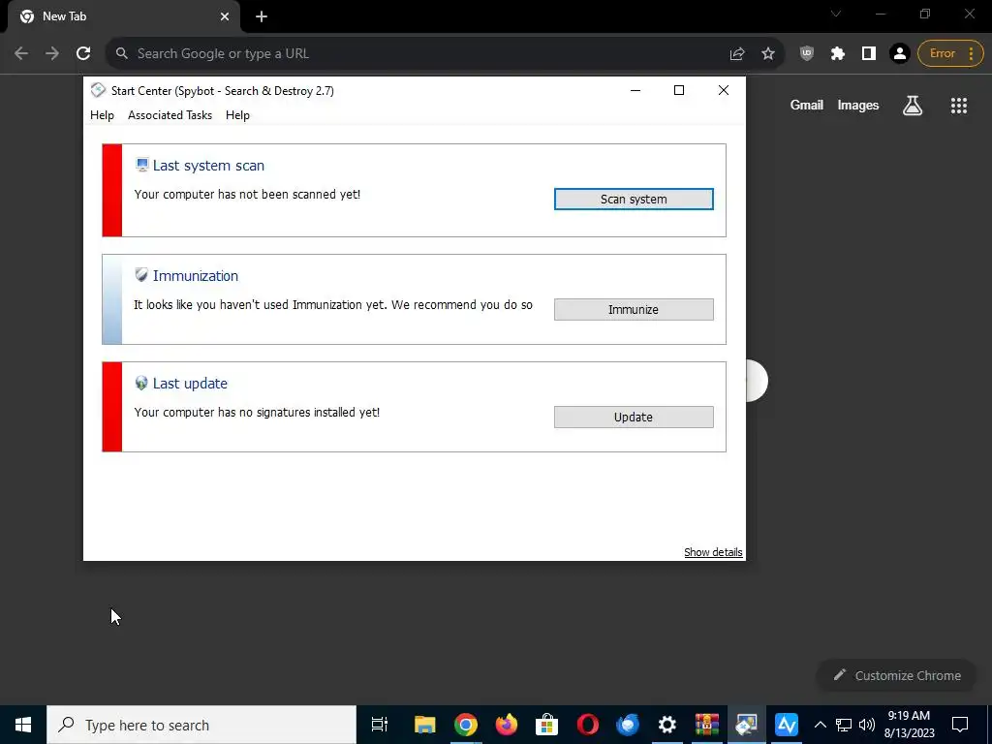
Task: Click the network status tray icon
Action: click(x=844, y=725)
